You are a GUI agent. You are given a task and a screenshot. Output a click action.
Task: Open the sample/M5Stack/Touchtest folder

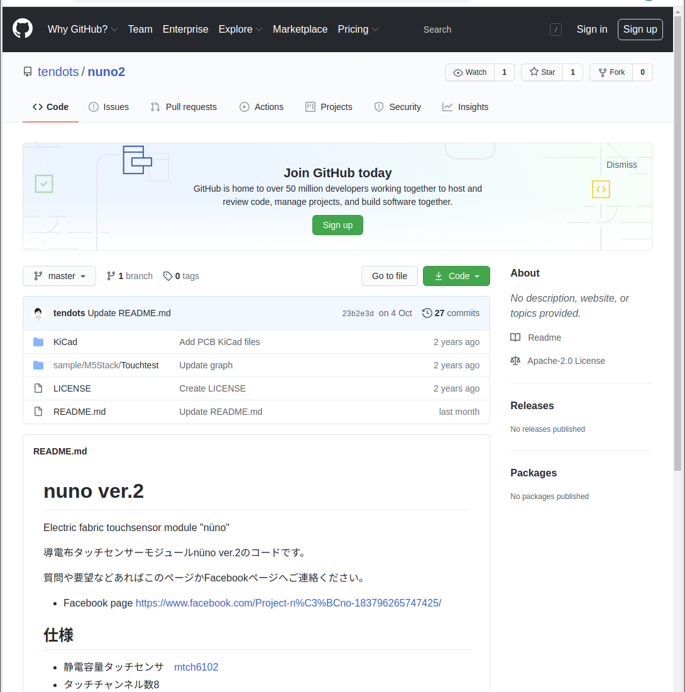[x=106, y=365]
